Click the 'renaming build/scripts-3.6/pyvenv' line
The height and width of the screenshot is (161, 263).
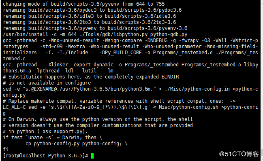click(x=95, y=28)
